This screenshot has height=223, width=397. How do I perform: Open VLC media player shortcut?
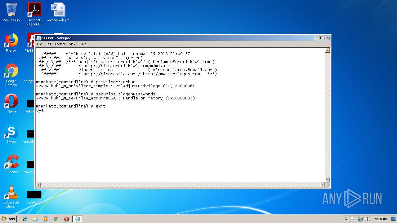tap(11, 196)
